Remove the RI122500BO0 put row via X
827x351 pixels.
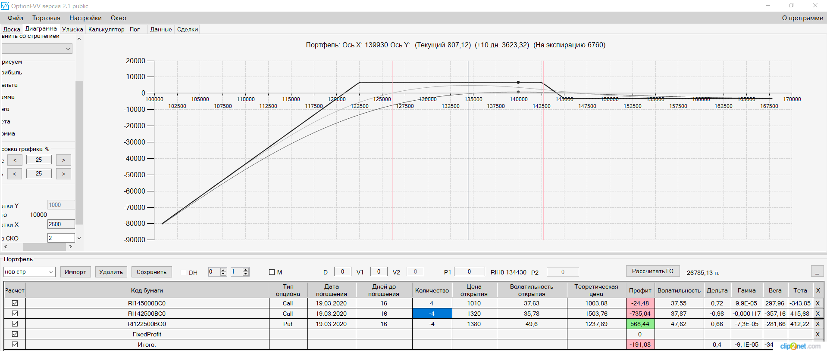click(818, 324)
